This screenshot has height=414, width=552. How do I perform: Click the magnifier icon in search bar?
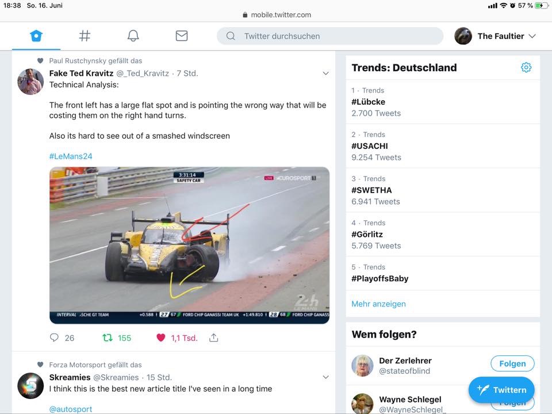[231, 36]
